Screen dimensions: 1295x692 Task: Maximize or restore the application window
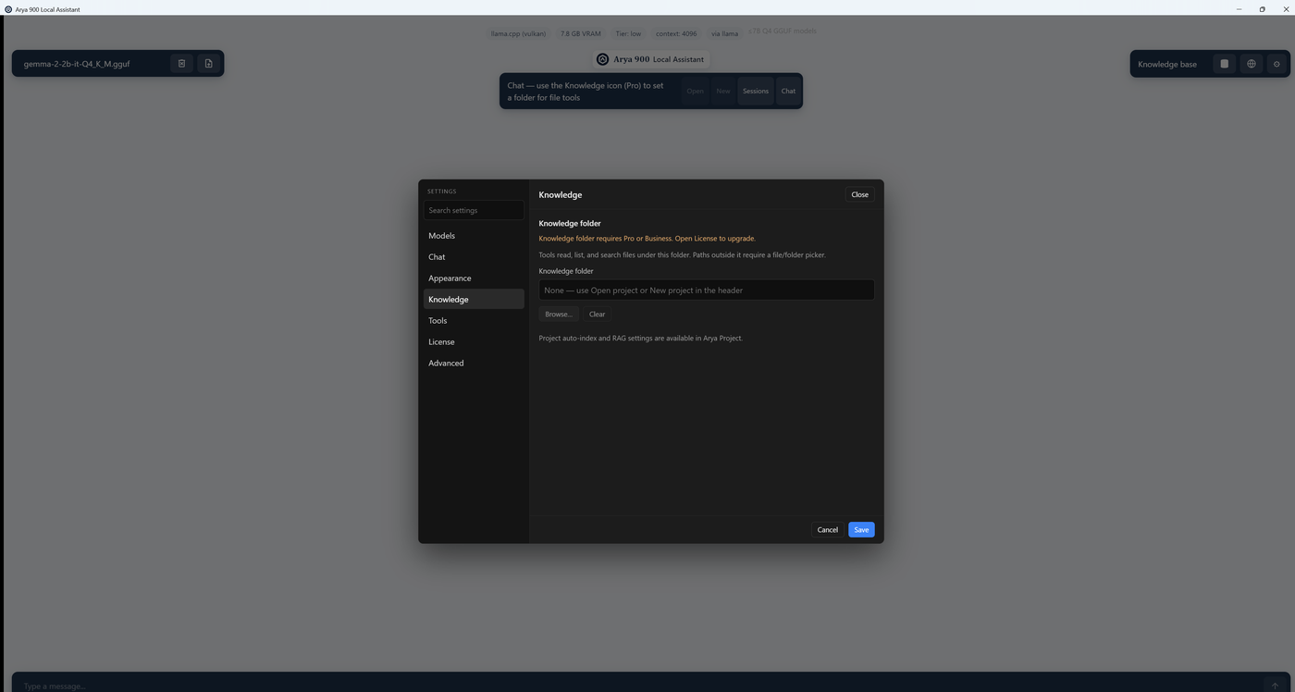[x=1263, y=9]
